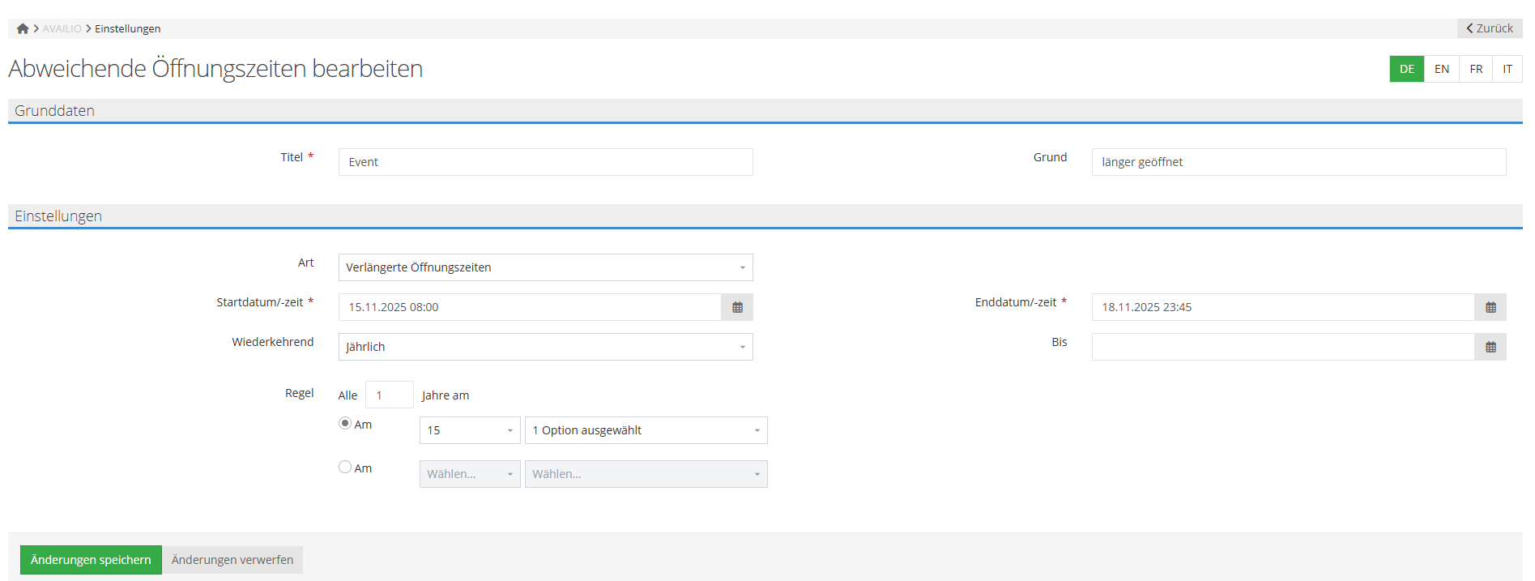Select the first 'Am' radio option
This screenshot has height=581, width=1535.
345,424
